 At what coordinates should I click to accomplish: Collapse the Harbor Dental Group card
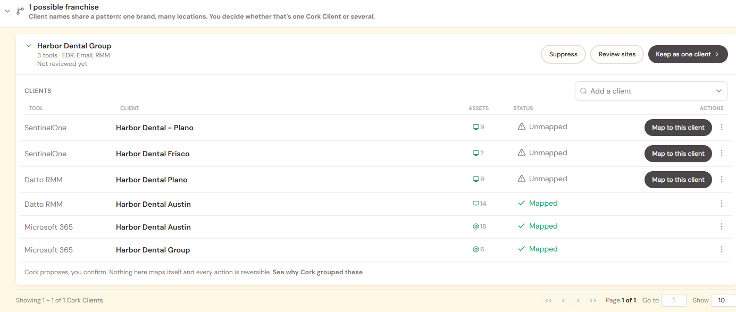(x=29, y=46)
